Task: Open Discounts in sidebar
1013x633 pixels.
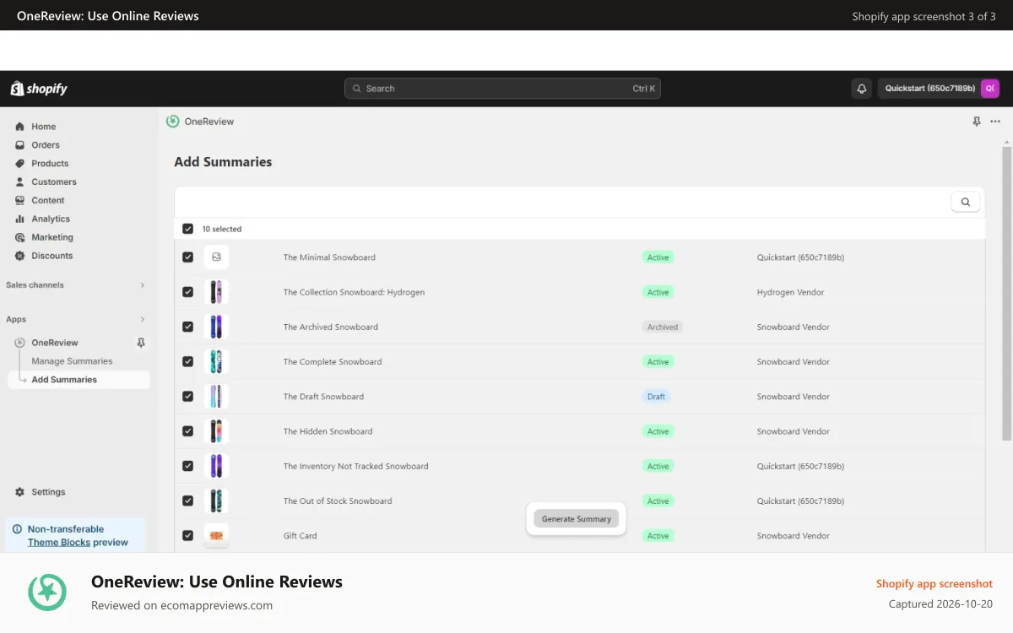Action: point(52,256)
